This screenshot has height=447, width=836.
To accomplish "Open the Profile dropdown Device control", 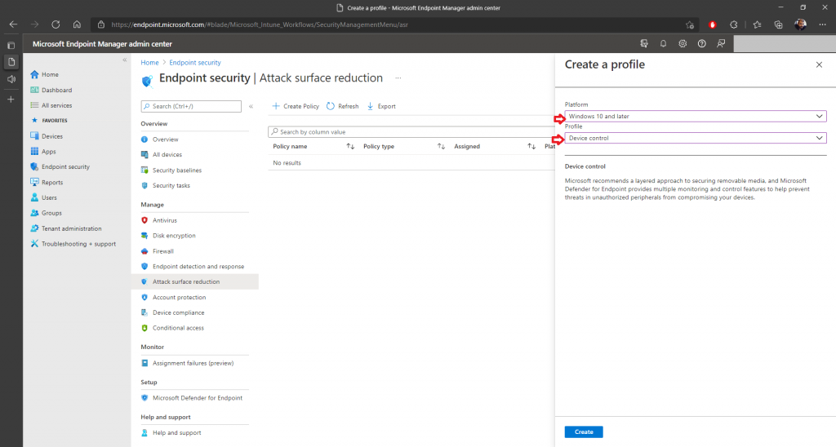I will pyautogui.click(x=696, y=138).
